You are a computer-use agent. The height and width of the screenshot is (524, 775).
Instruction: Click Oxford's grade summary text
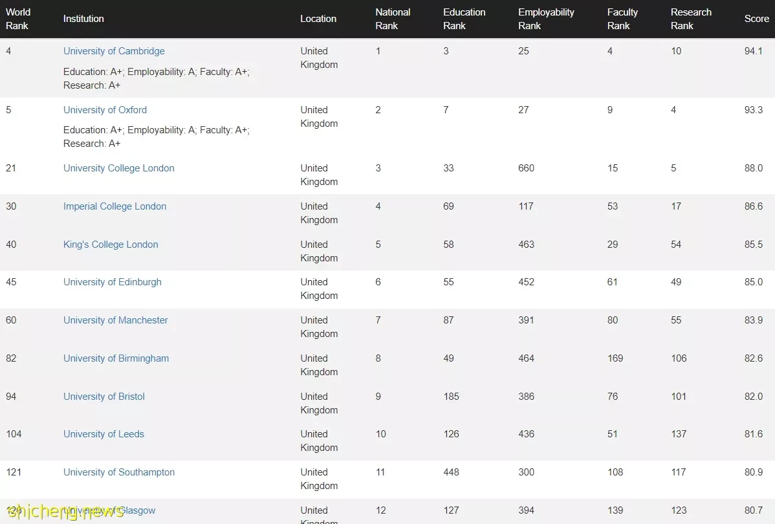coord(156,137)
